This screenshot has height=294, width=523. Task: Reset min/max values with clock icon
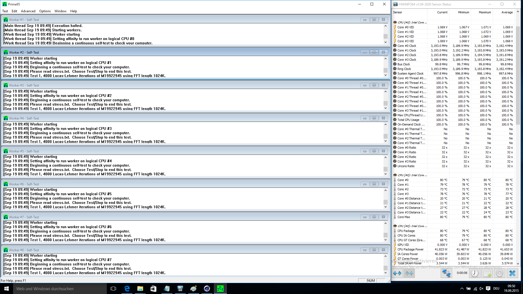[475, 273]
